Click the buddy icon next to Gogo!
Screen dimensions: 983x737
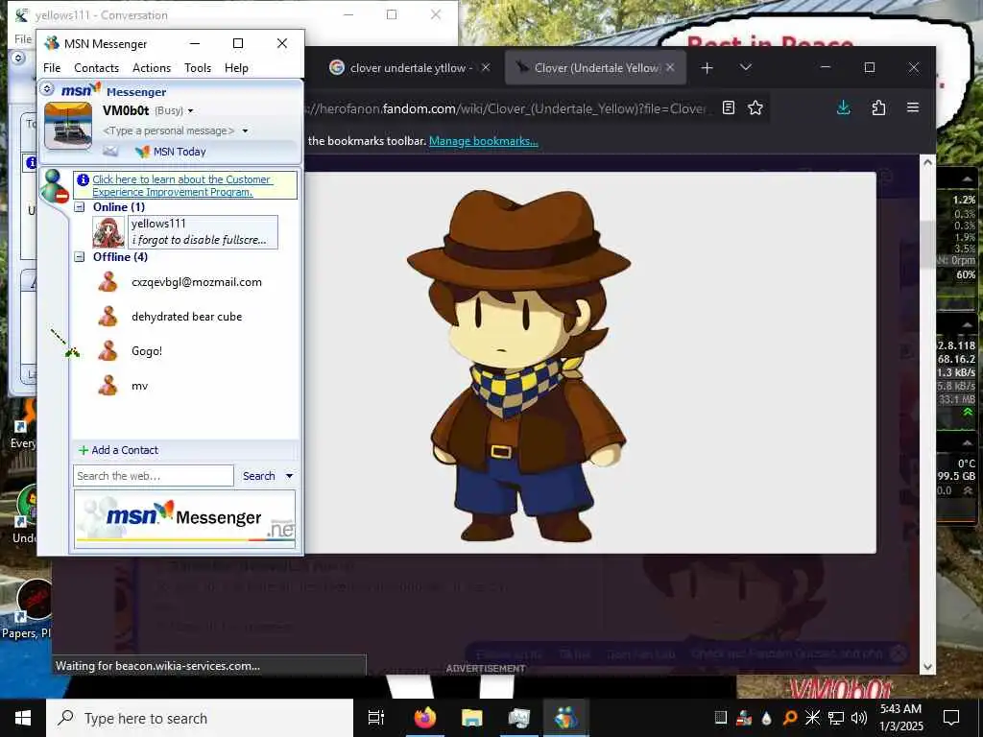(108, 350)
